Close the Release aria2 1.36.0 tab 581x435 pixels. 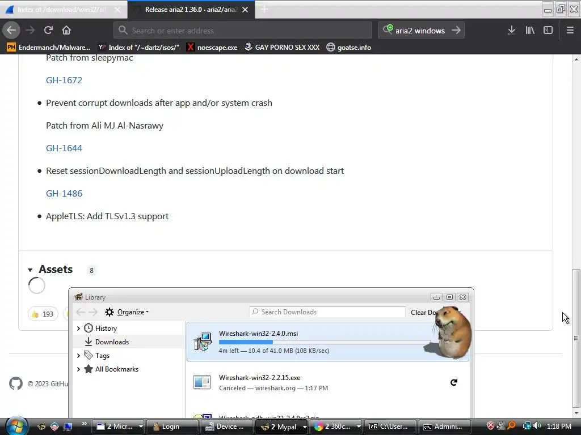[x=245, y=10]
